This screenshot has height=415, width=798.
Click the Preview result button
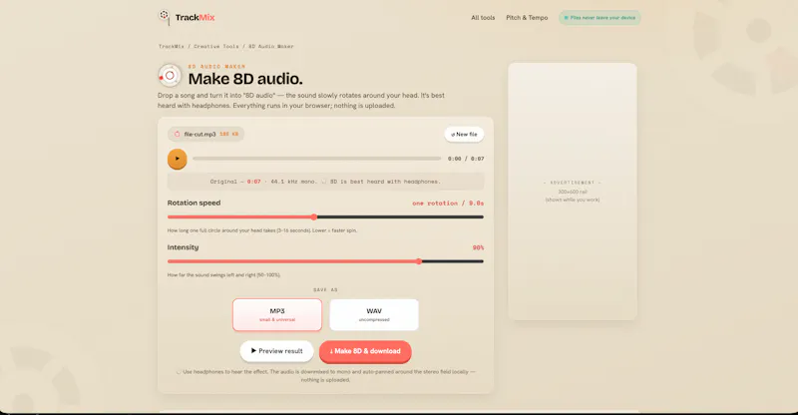coord(276,351)
